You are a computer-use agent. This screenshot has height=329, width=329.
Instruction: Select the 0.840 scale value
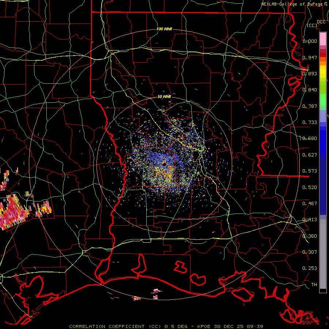[310, 90]
